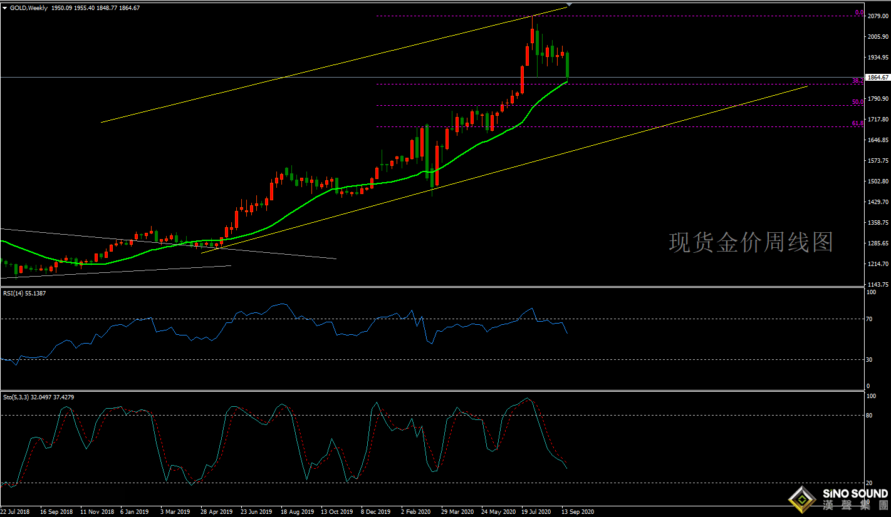Click the 2079.00 price scale value
This screenshot has height=517, width=891.
877,16
